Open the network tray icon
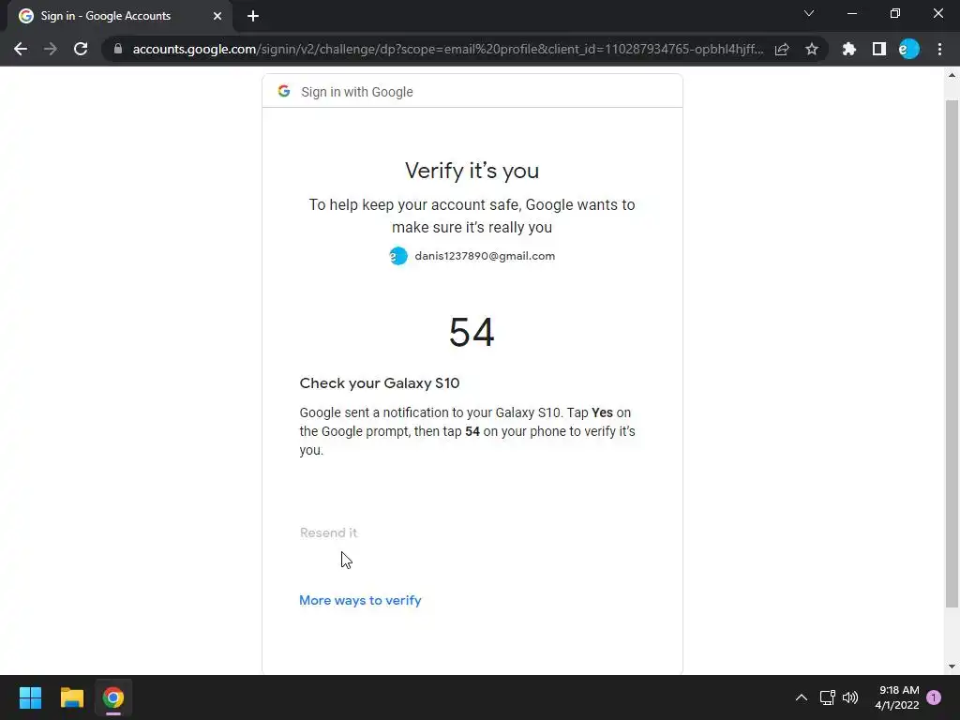Screen dimensions: 960x720 [827, 697]
